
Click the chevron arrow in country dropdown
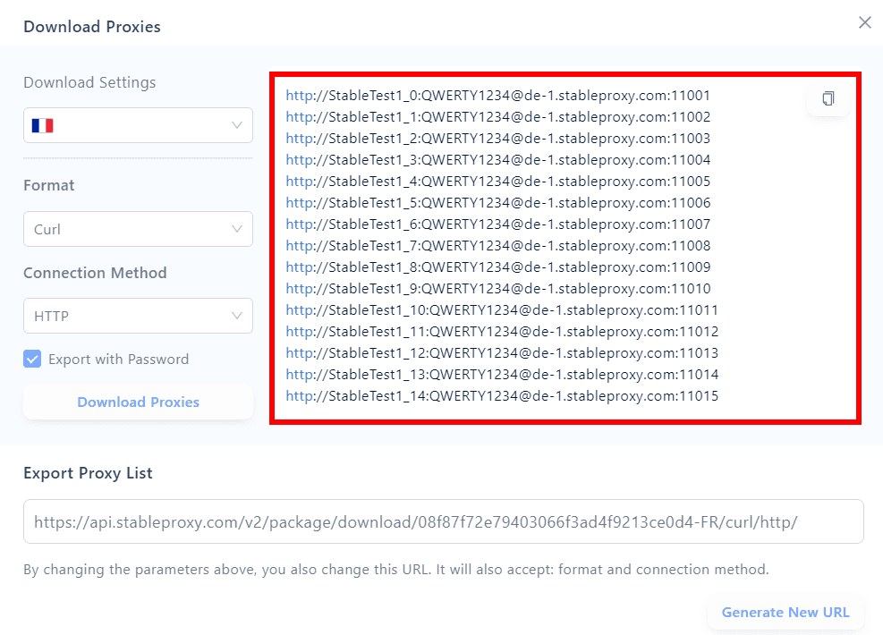(237, 125)
